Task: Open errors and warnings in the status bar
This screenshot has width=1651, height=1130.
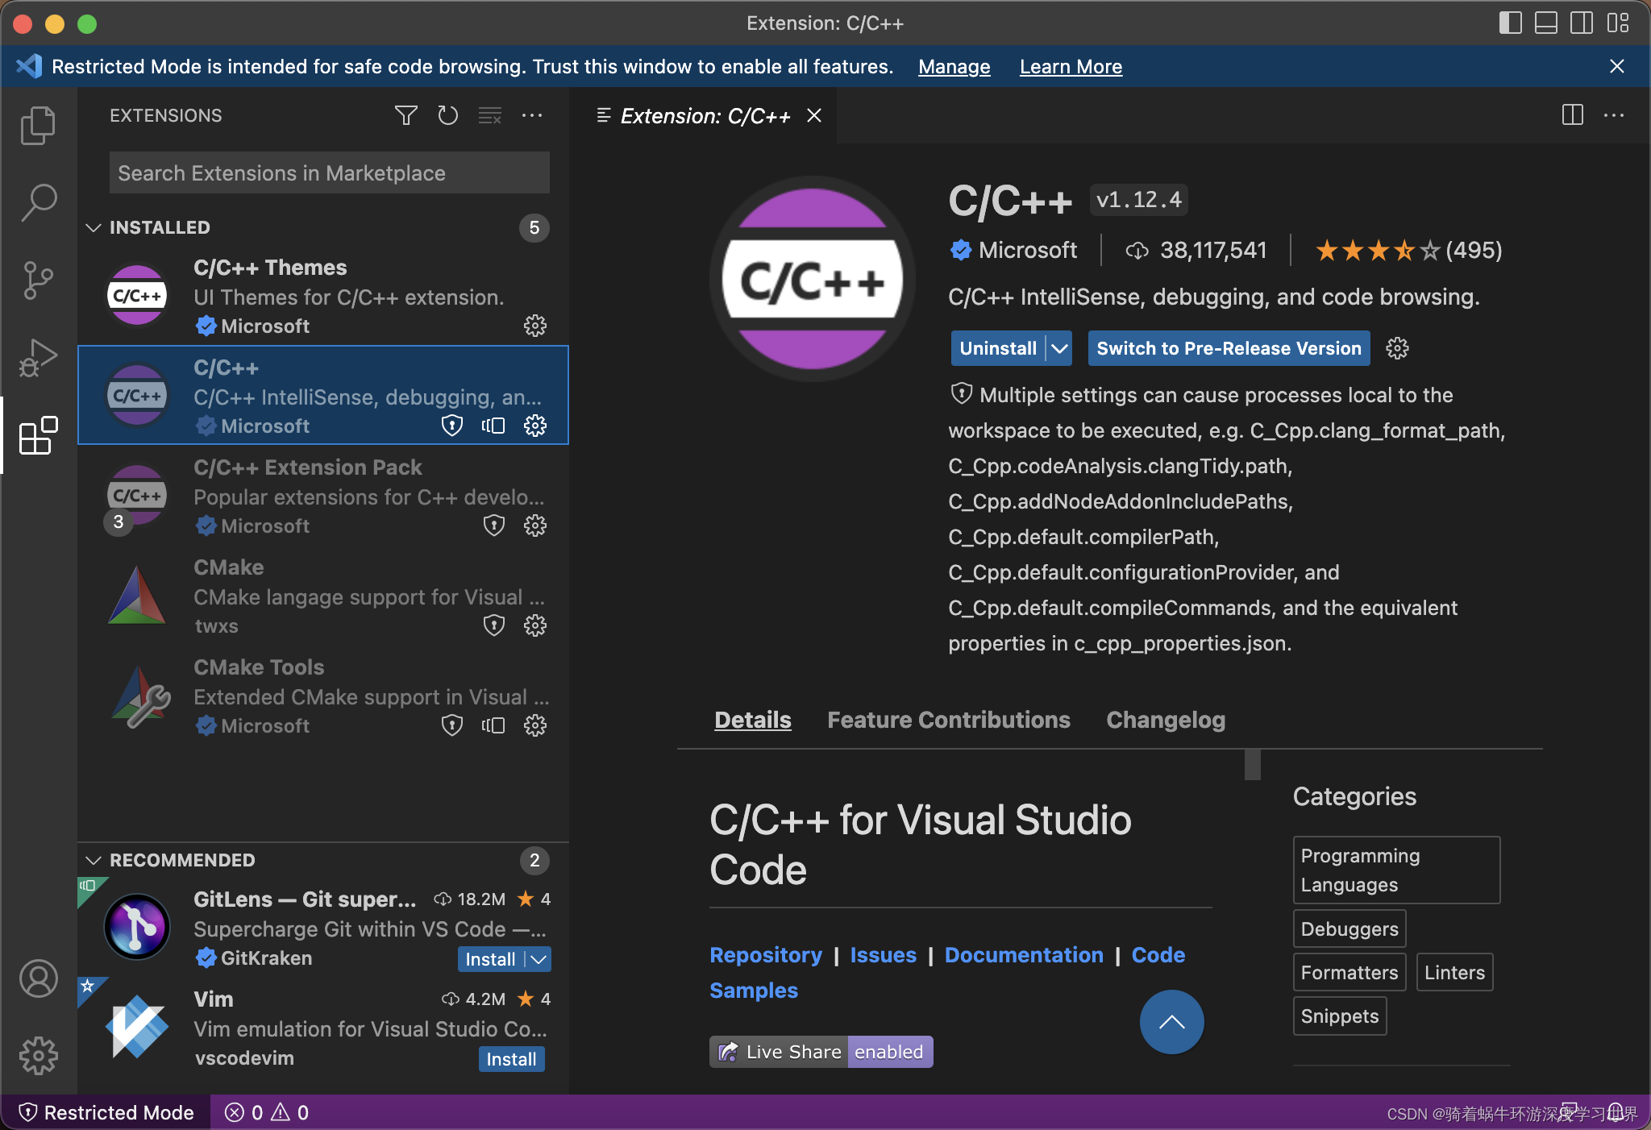Action: [x=267, y=1112]
